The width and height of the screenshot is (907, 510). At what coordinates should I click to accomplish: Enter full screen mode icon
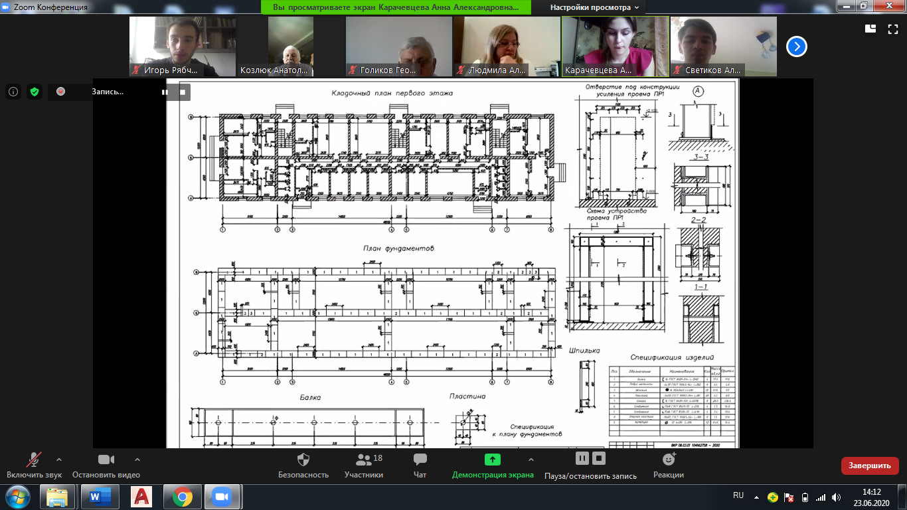point(892,29)
